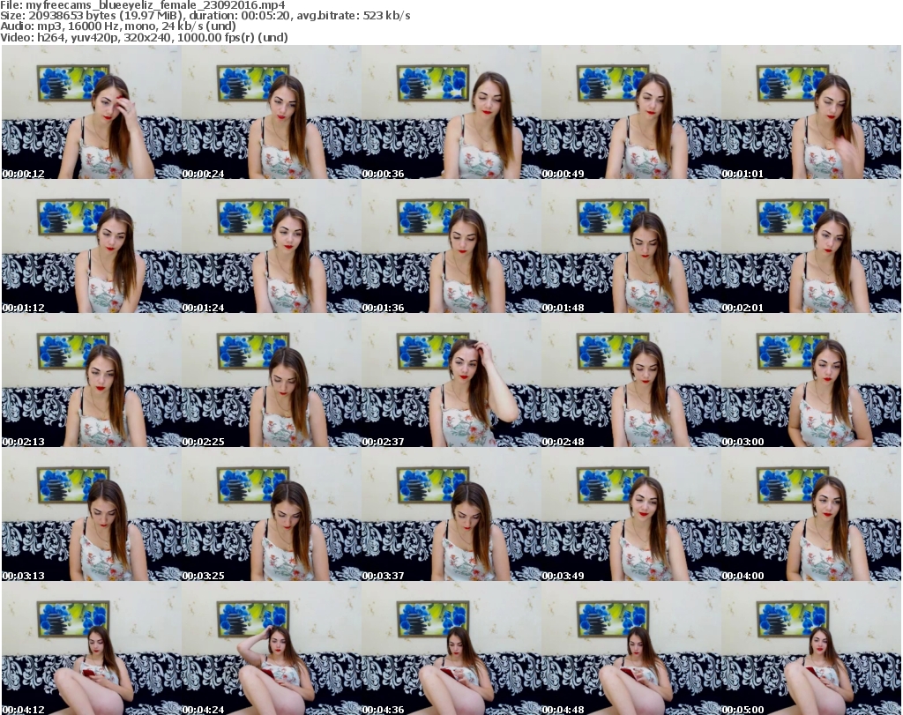Choose the frame stamped 00:03:13

pos(92,514)
